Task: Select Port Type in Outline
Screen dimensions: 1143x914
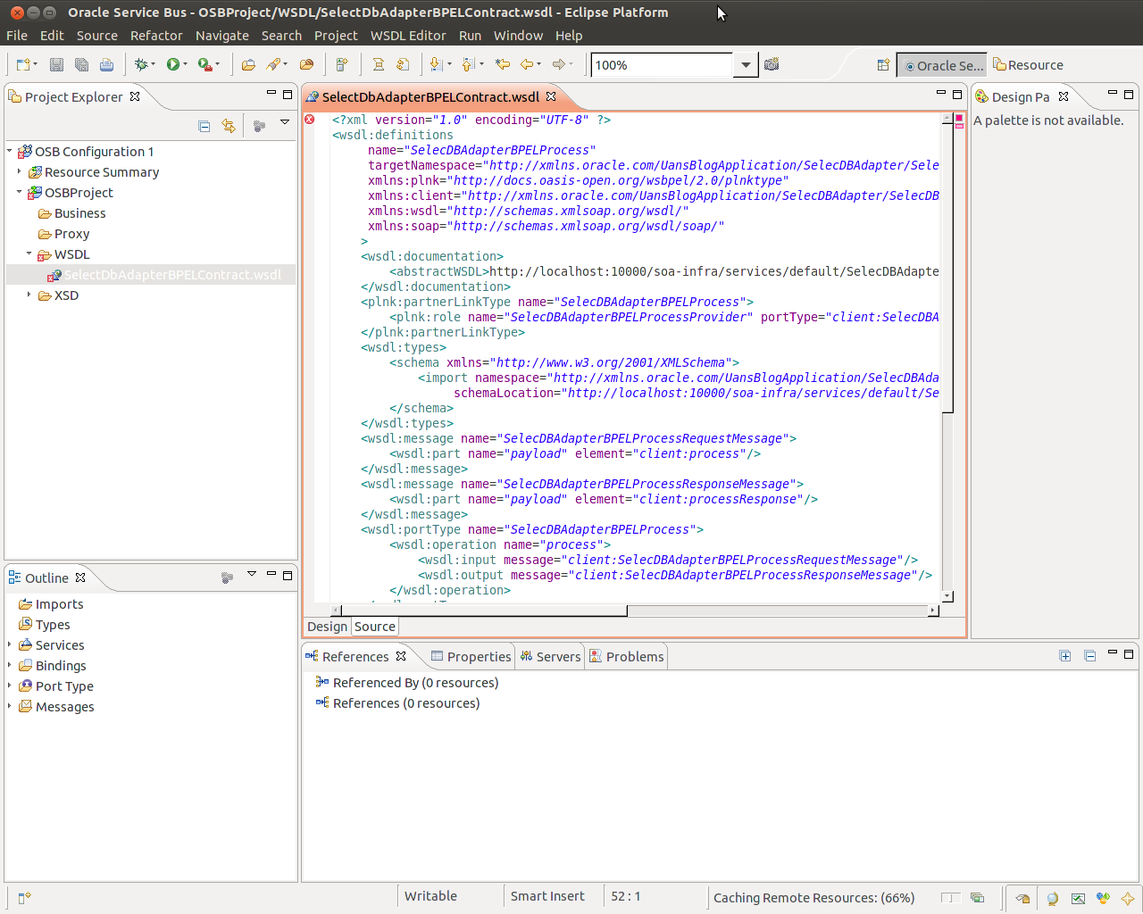Action: coord(64,686)
